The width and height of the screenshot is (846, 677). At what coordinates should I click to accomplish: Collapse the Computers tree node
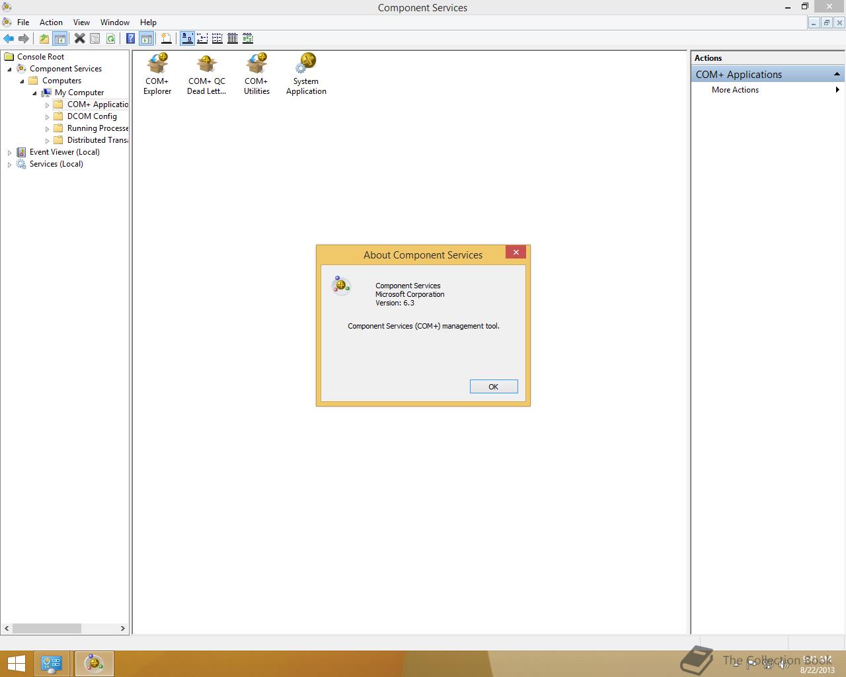click(x=22, y=81)
